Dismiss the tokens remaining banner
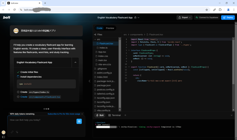 click(82, 114)
